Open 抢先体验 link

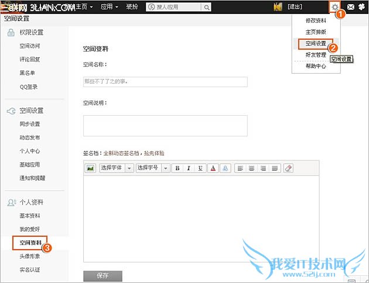click(x=154, y=153)
